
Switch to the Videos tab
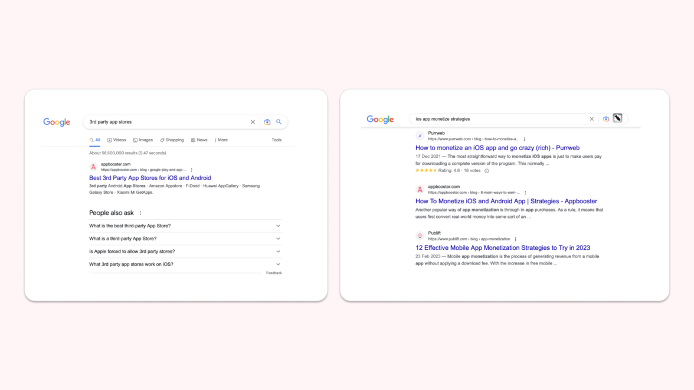click(x=116, y=140)
